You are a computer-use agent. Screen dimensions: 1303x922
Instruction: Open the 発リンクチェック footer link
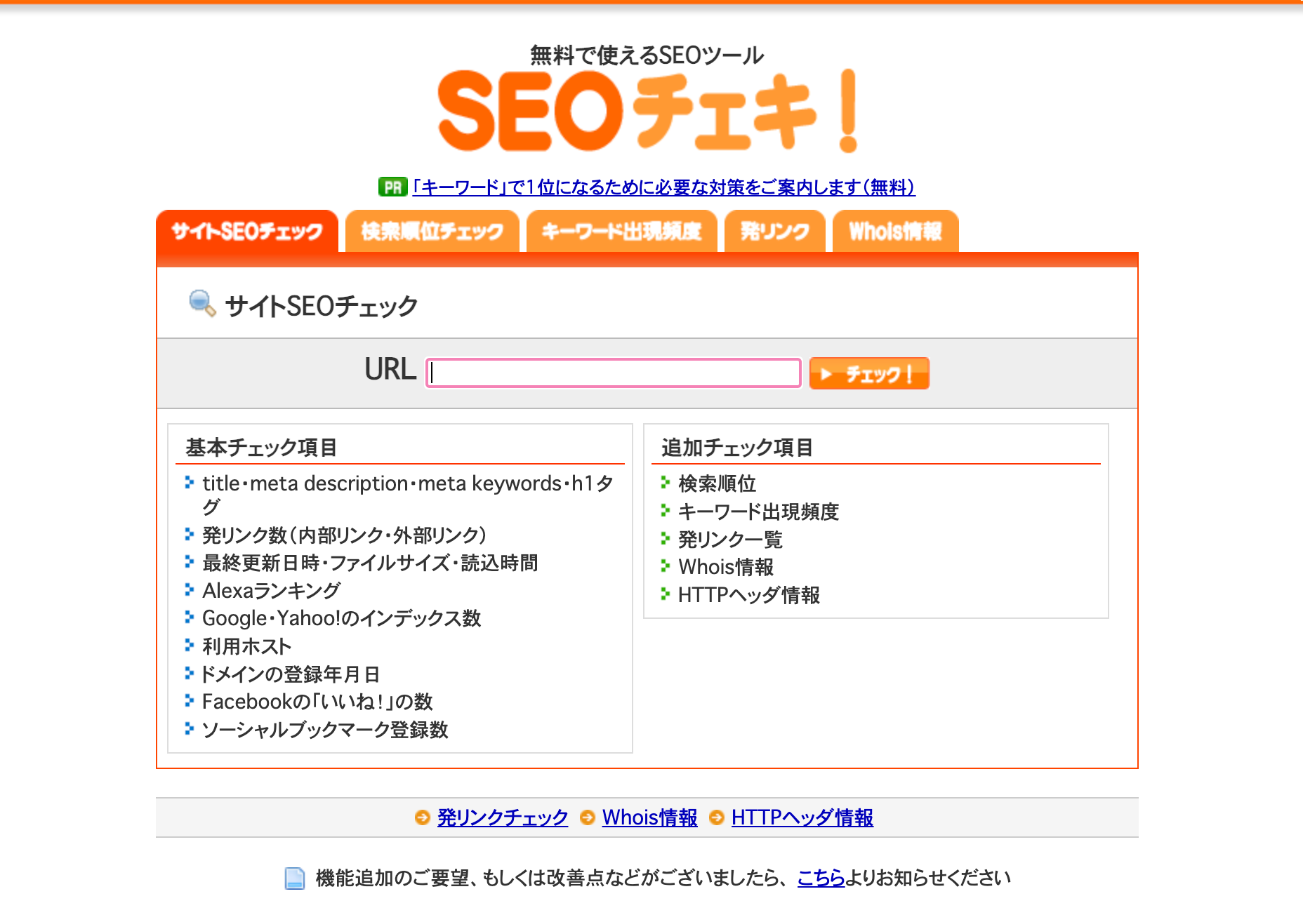pyautogui.click(x=503, y=817)
